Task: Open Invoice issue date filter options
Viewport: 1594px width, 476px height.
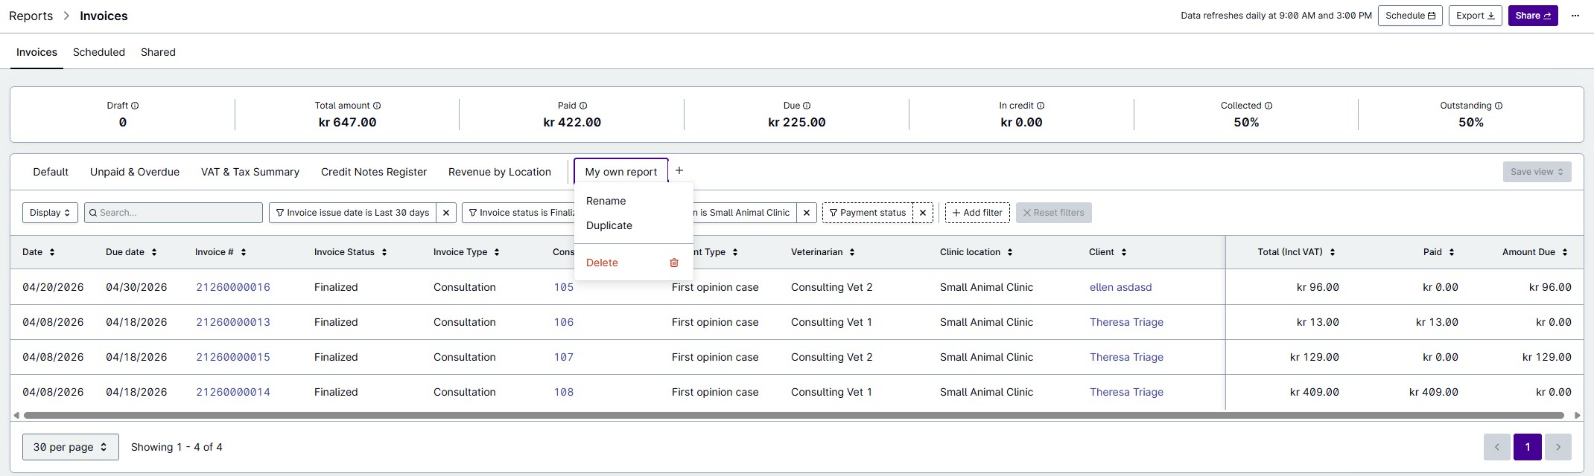Action: coord(352,213)
